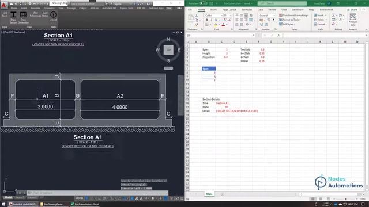The height and width of the screenshot is (207, 369).
Task: Open BoxDrawingDemo folder in taskbar
Action: [51, 204]
